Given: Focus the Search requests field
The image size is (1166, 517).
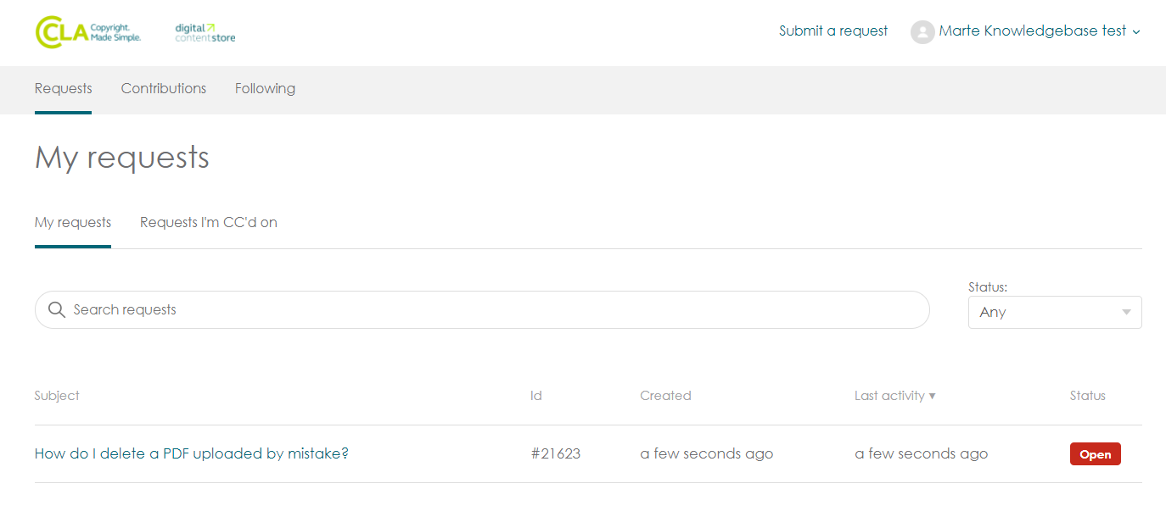Looking at the screenshot, I should (x=492, y=309).
